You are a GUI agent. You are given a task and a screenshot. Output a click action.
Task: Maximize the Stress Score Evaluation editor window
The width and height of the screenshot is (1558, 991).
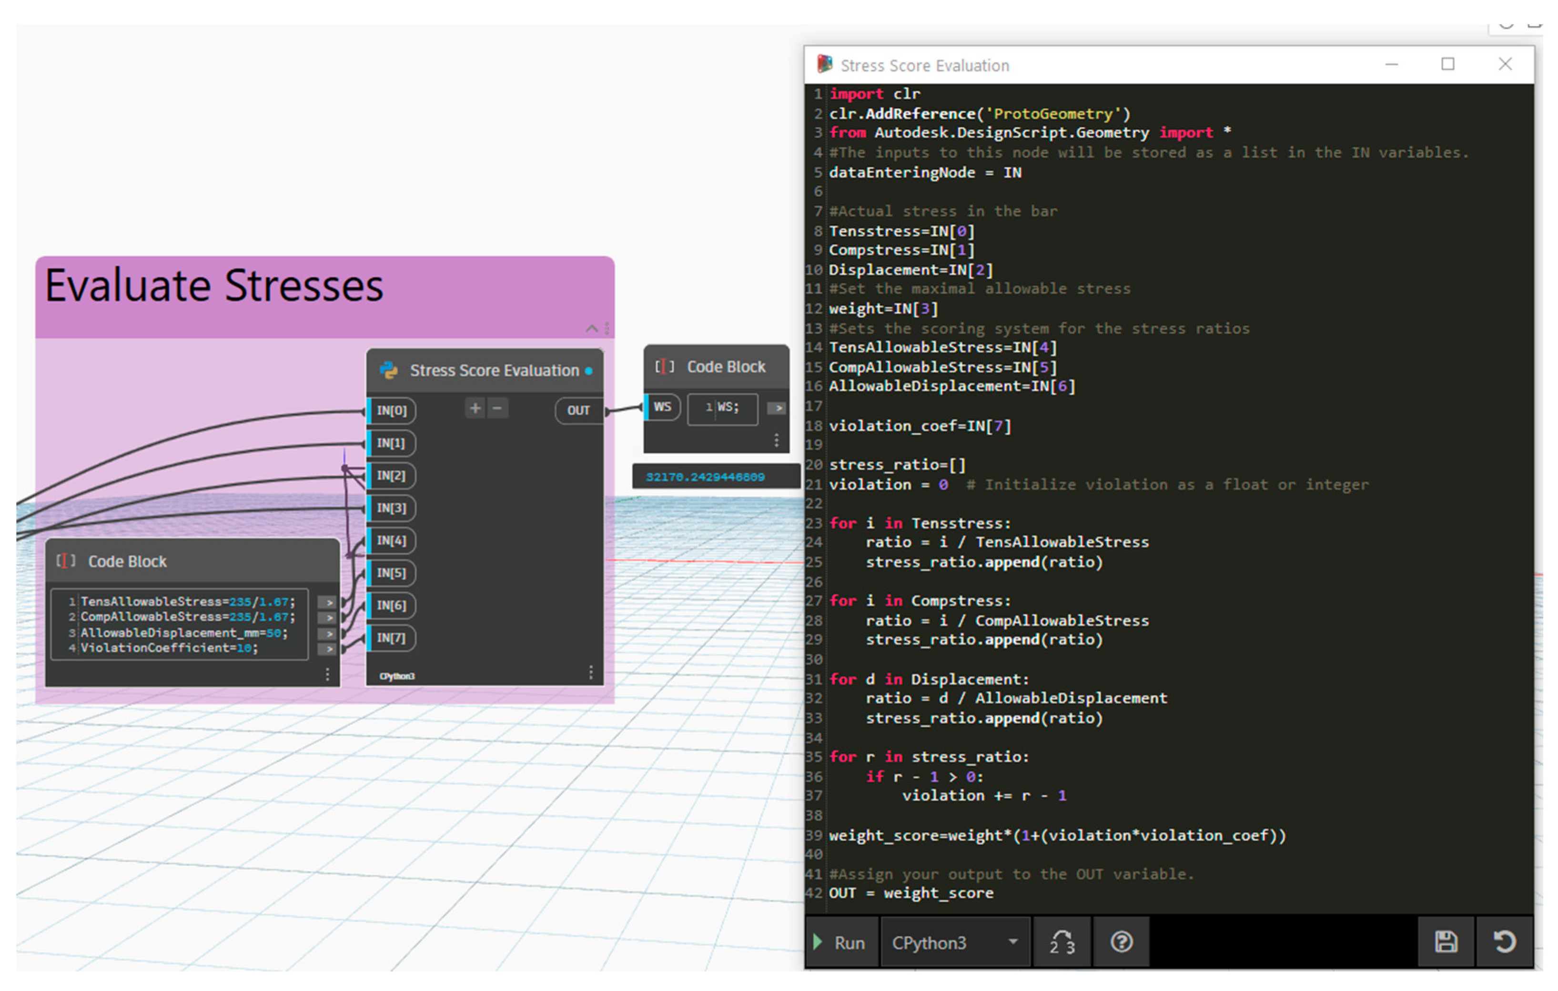pyautogui.click(x=1448, y=64)
